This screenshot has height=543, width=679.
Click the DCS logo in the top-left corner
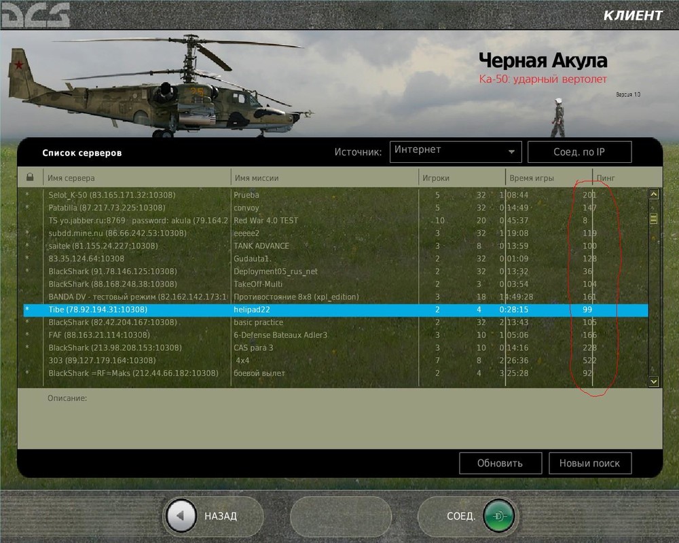click(x=34, y=15)
